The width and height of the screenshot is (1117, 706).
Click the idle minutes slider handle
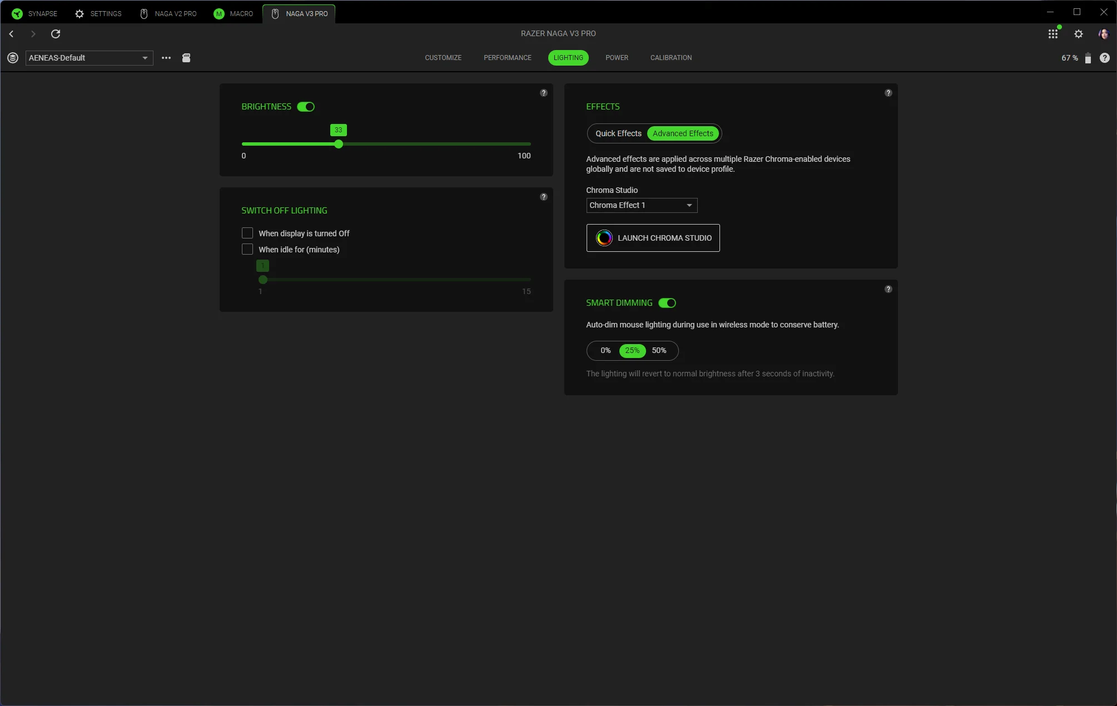click(x=263, y=280)
